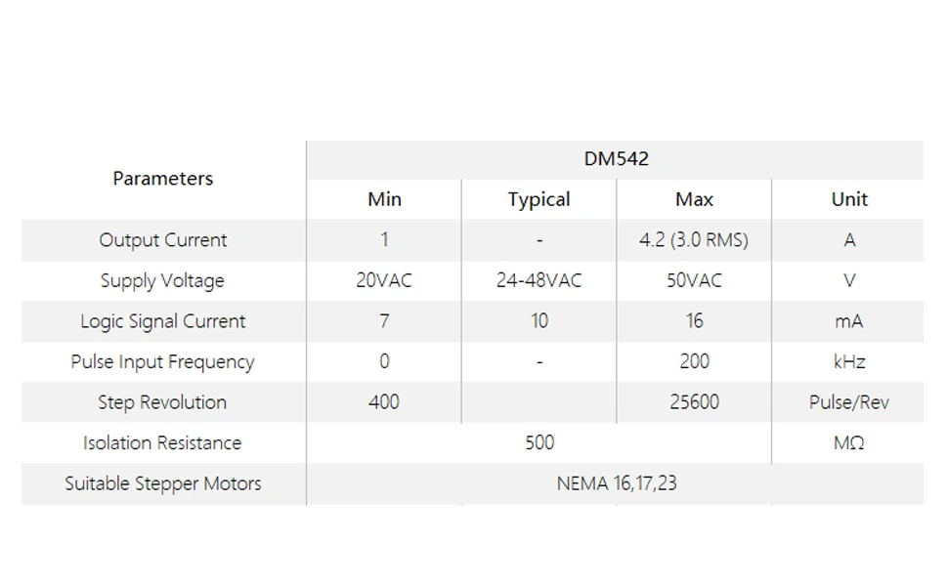Click the Logic Signal Current label
Image resolution: width=948 pixels, height=586 pixels.
pos(162,321)
